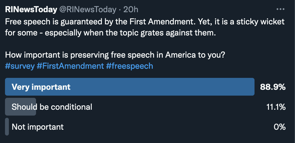Open the tweet's three-dot more menu
Image resolution: width=295 pixels, height=143 pixels.
point(280,9)
